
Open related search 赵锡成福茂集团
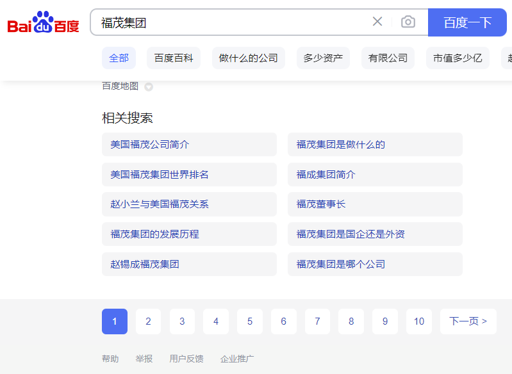pos(190,264)
